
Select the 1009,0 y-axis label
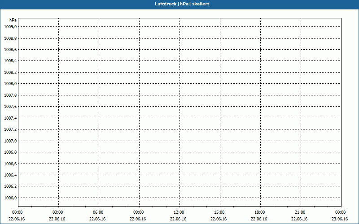10,27
